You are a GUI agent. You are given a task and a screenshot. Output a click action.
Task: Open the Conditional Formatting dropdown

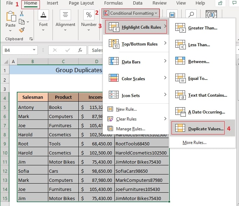point(131,13)
